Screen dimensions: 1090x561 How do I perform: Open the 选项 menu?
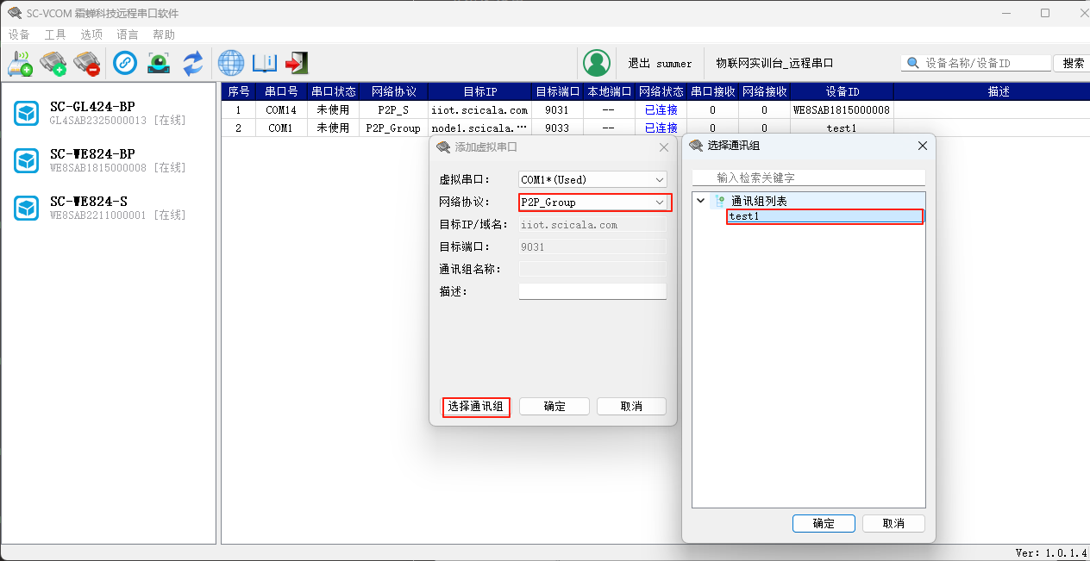(91, 34)
